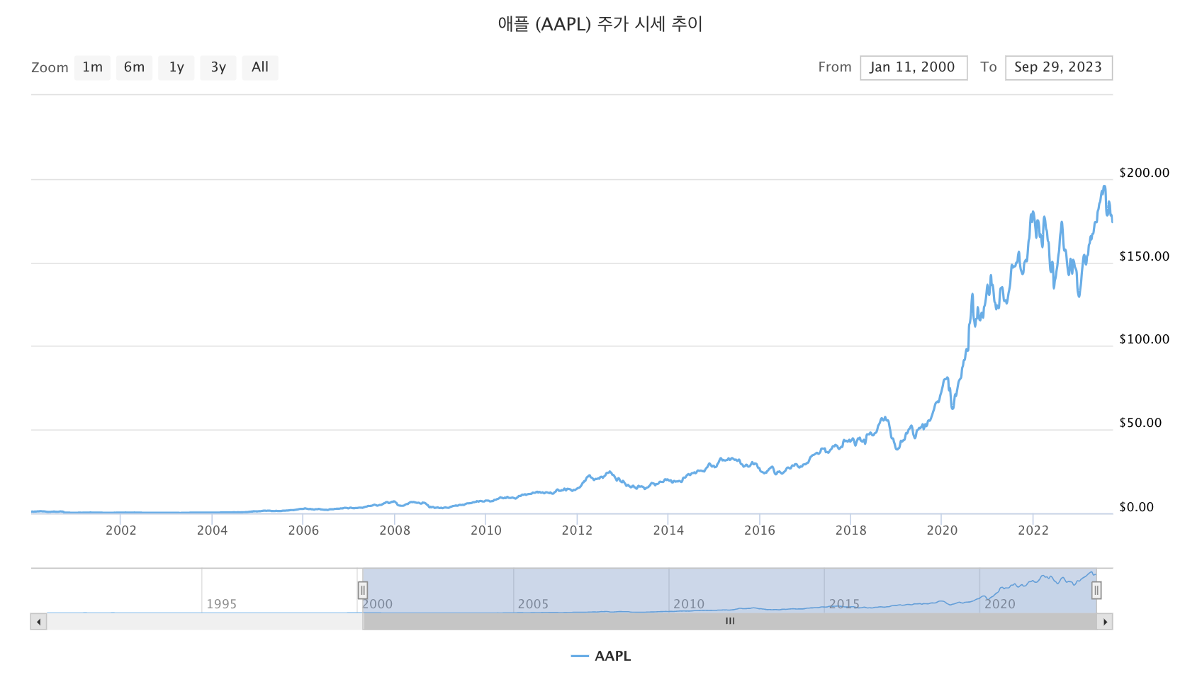The width and height of the screenshot is (1202, 677).
Task: Click the navigator left scroll arrow
Action: point(38,622)
